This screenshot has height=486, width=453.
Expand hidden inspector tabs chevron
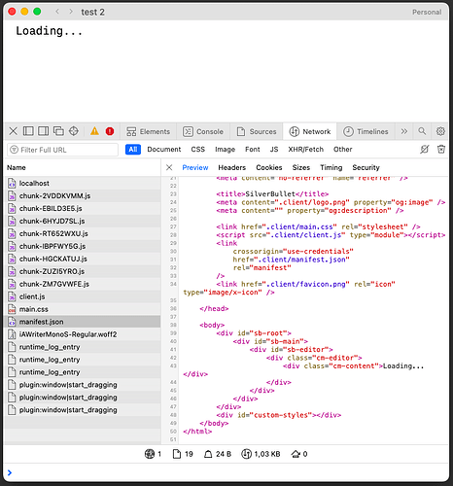[x=404, y=131]
